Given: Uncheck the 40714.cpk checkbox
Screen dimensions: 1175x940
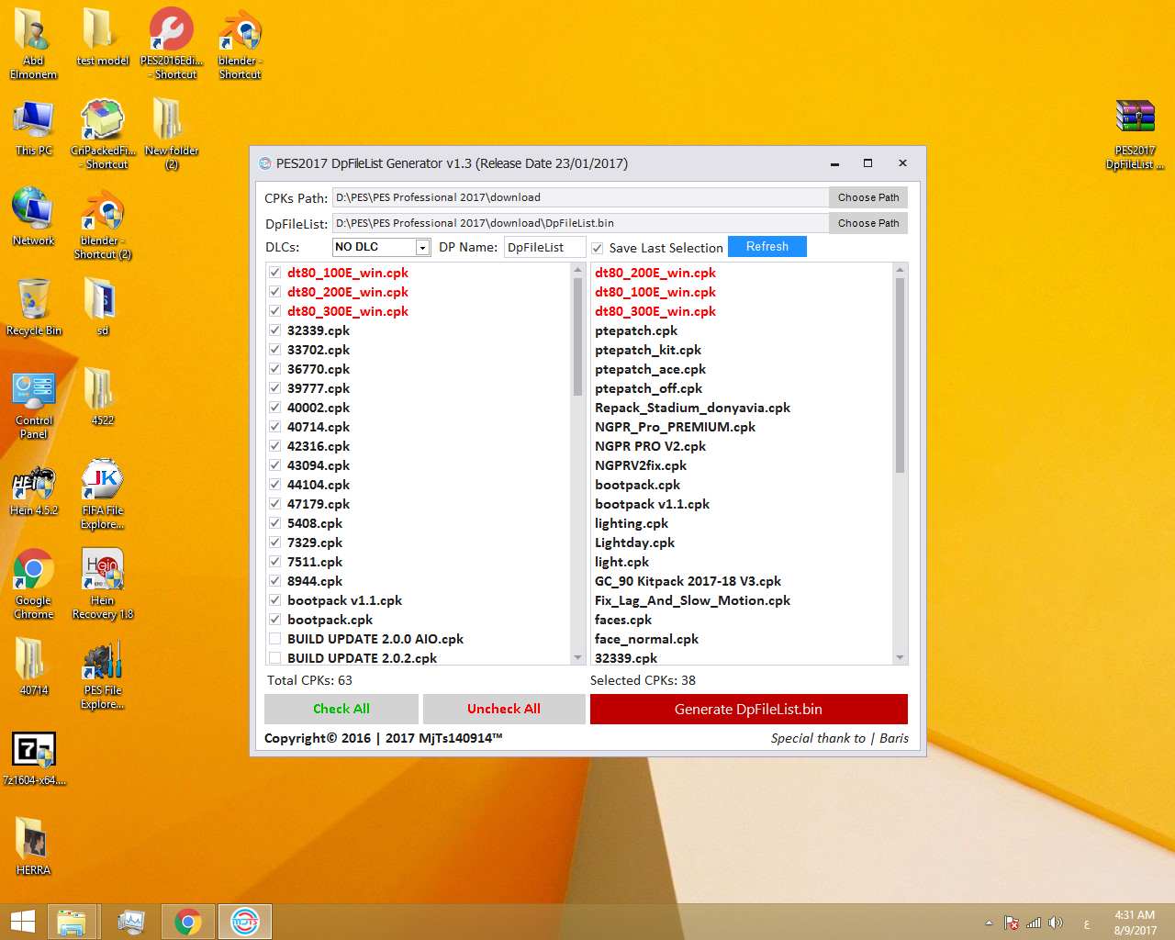Looking at the screenshot, I should point(274,427).
